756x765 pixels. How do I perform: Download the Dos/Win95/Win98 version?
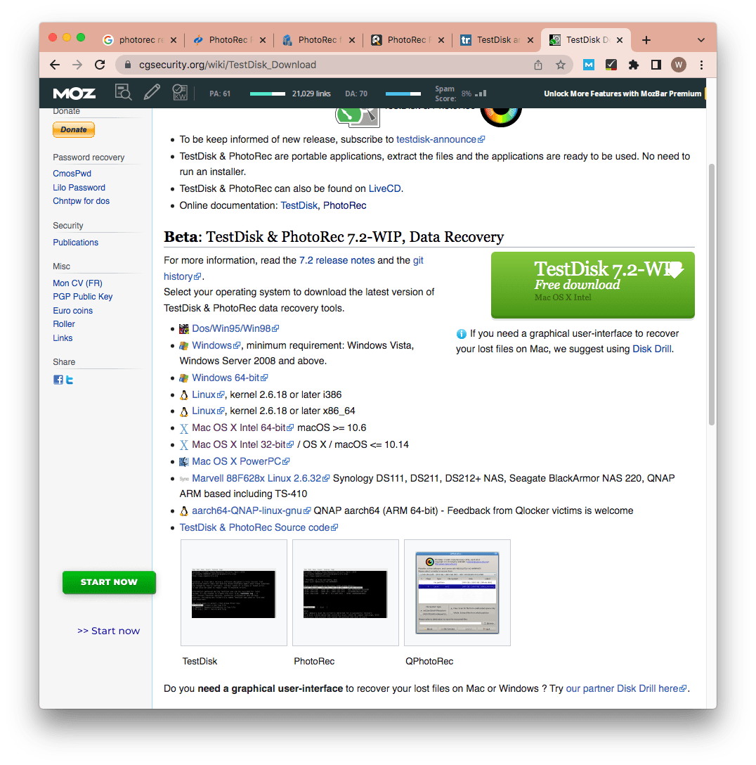click(235, 329)
